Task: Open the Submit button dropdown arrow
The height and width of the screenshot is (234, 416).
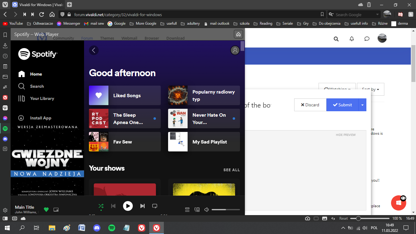Action: [362, 105]
